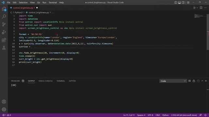Viewport: 209px width, 117px height.
Task: Switch to the Terminal tab
Action: point(61,81)
